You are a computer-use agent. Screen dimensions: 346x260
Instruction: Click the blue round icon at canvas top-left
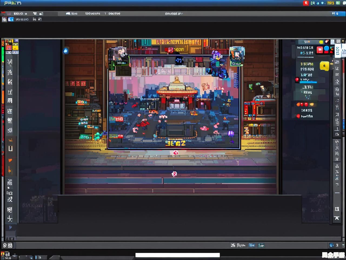[x=66, y=51]
